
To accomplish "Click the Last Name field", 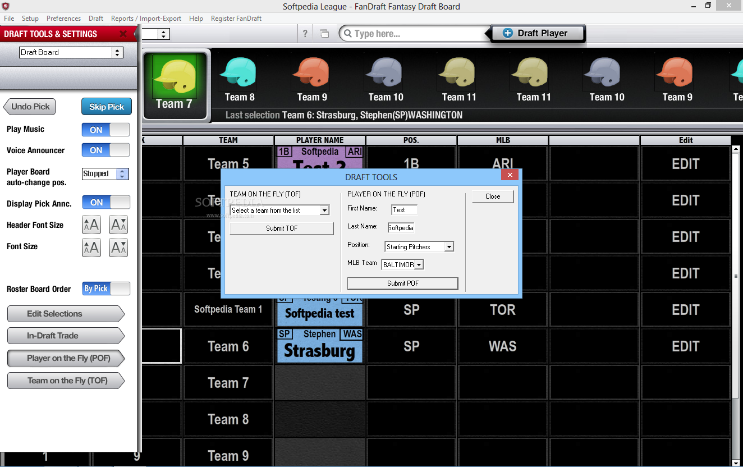I will point(401,227).
